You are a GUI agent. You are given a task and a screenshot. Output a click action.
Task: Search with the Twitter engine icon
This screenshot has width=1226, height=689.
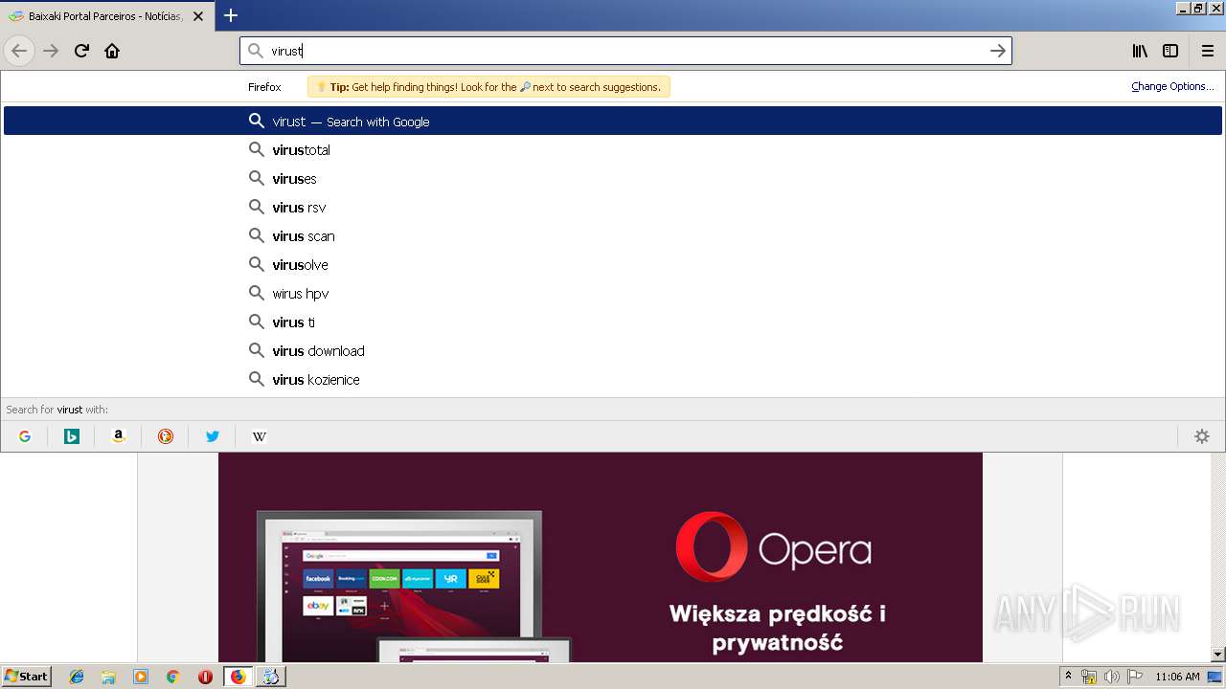213,436
